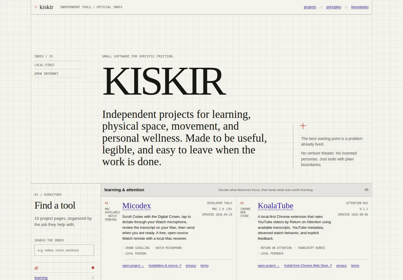Click the "OPEN INTERNET" label

tap(46, 74)
